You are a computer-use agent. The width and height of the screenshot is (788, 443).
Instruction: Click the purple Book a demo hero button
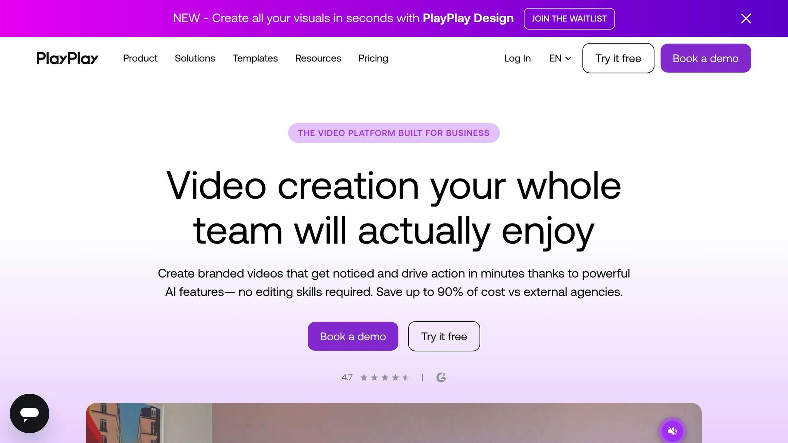[352, 336]
